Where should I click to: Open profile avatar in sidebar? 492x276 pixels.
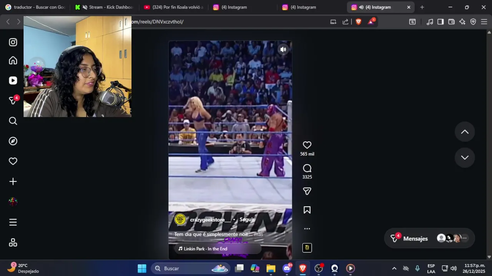click(13, 202)
